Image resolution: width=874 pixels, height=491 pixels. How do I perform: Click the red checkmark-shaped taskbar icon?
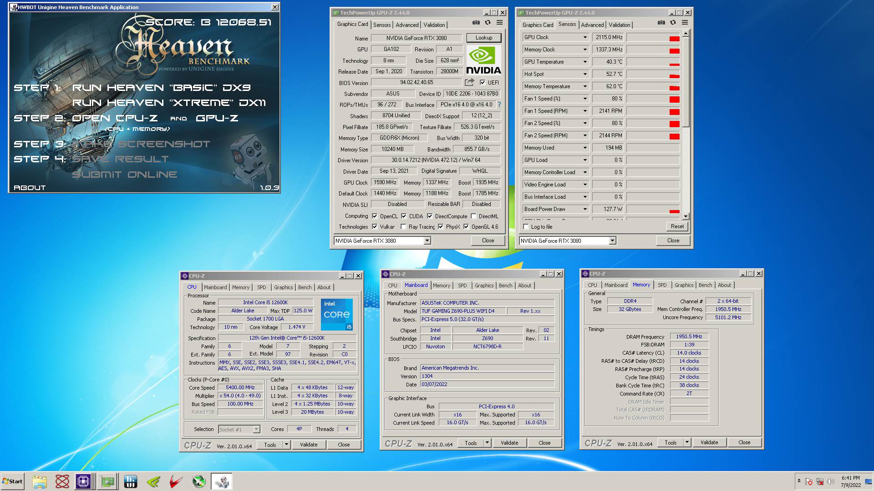click(176, 481)
